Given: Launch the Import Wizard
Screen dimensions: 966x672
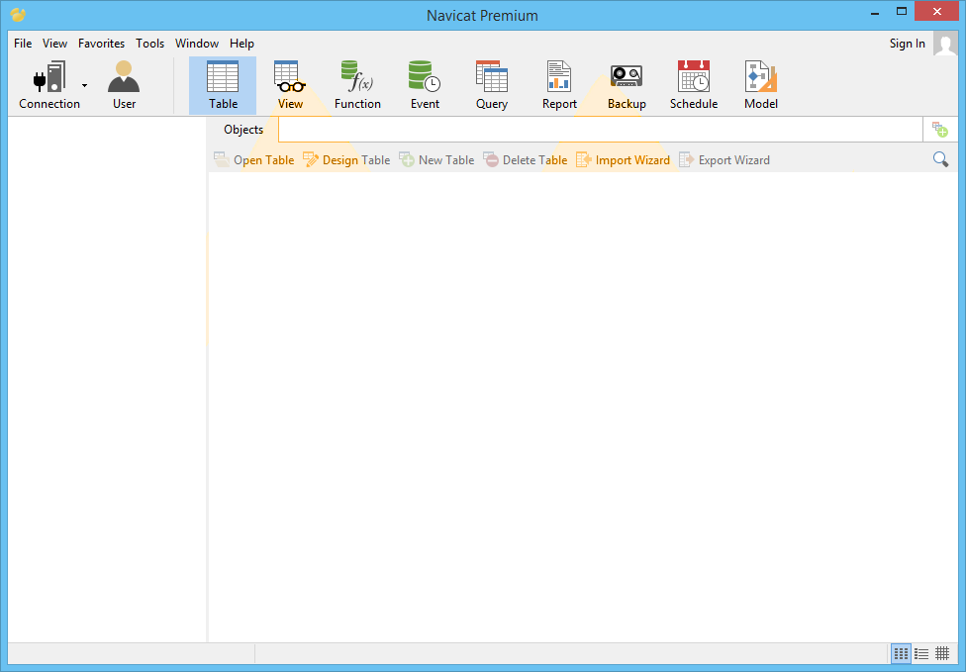Looking at the screenshot, I should [x=623, y=160].
